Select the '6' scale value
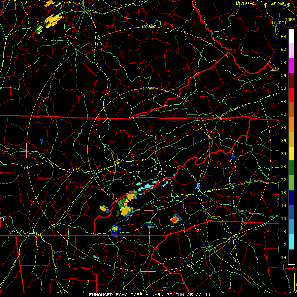This screenshot has width=297, height=297. pyautogui.click(x=285, y=232)
